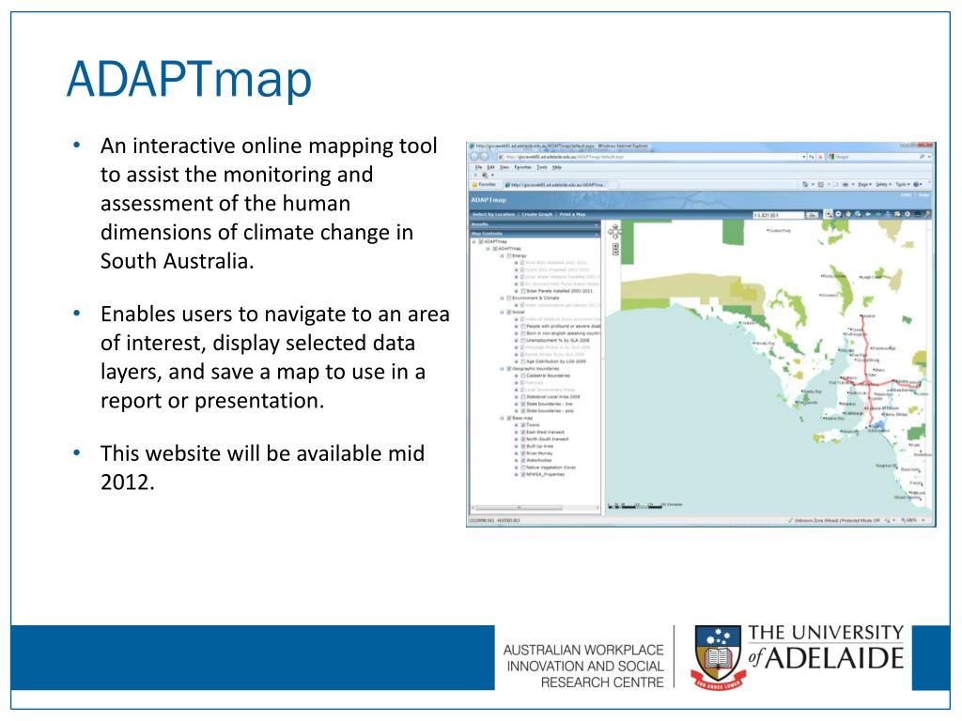The width and height of the screenshot is (962, 721).
Task: Click the search magnifier in browser search box
Action: (x=923, y=157)
